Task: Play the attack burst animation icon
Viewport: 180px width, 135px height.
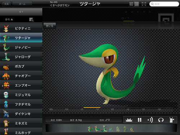Action: click(x=129, y=120)
